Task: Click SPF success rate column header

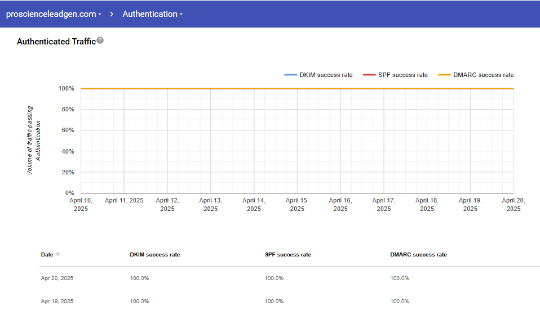Action: 287,255
